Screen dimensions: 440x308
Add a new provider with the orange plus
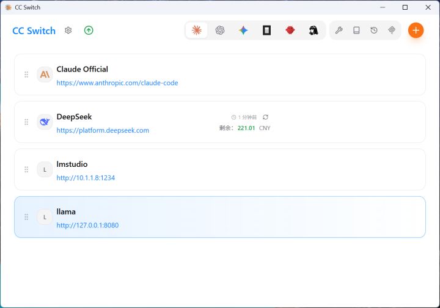(x=416, y=30)
